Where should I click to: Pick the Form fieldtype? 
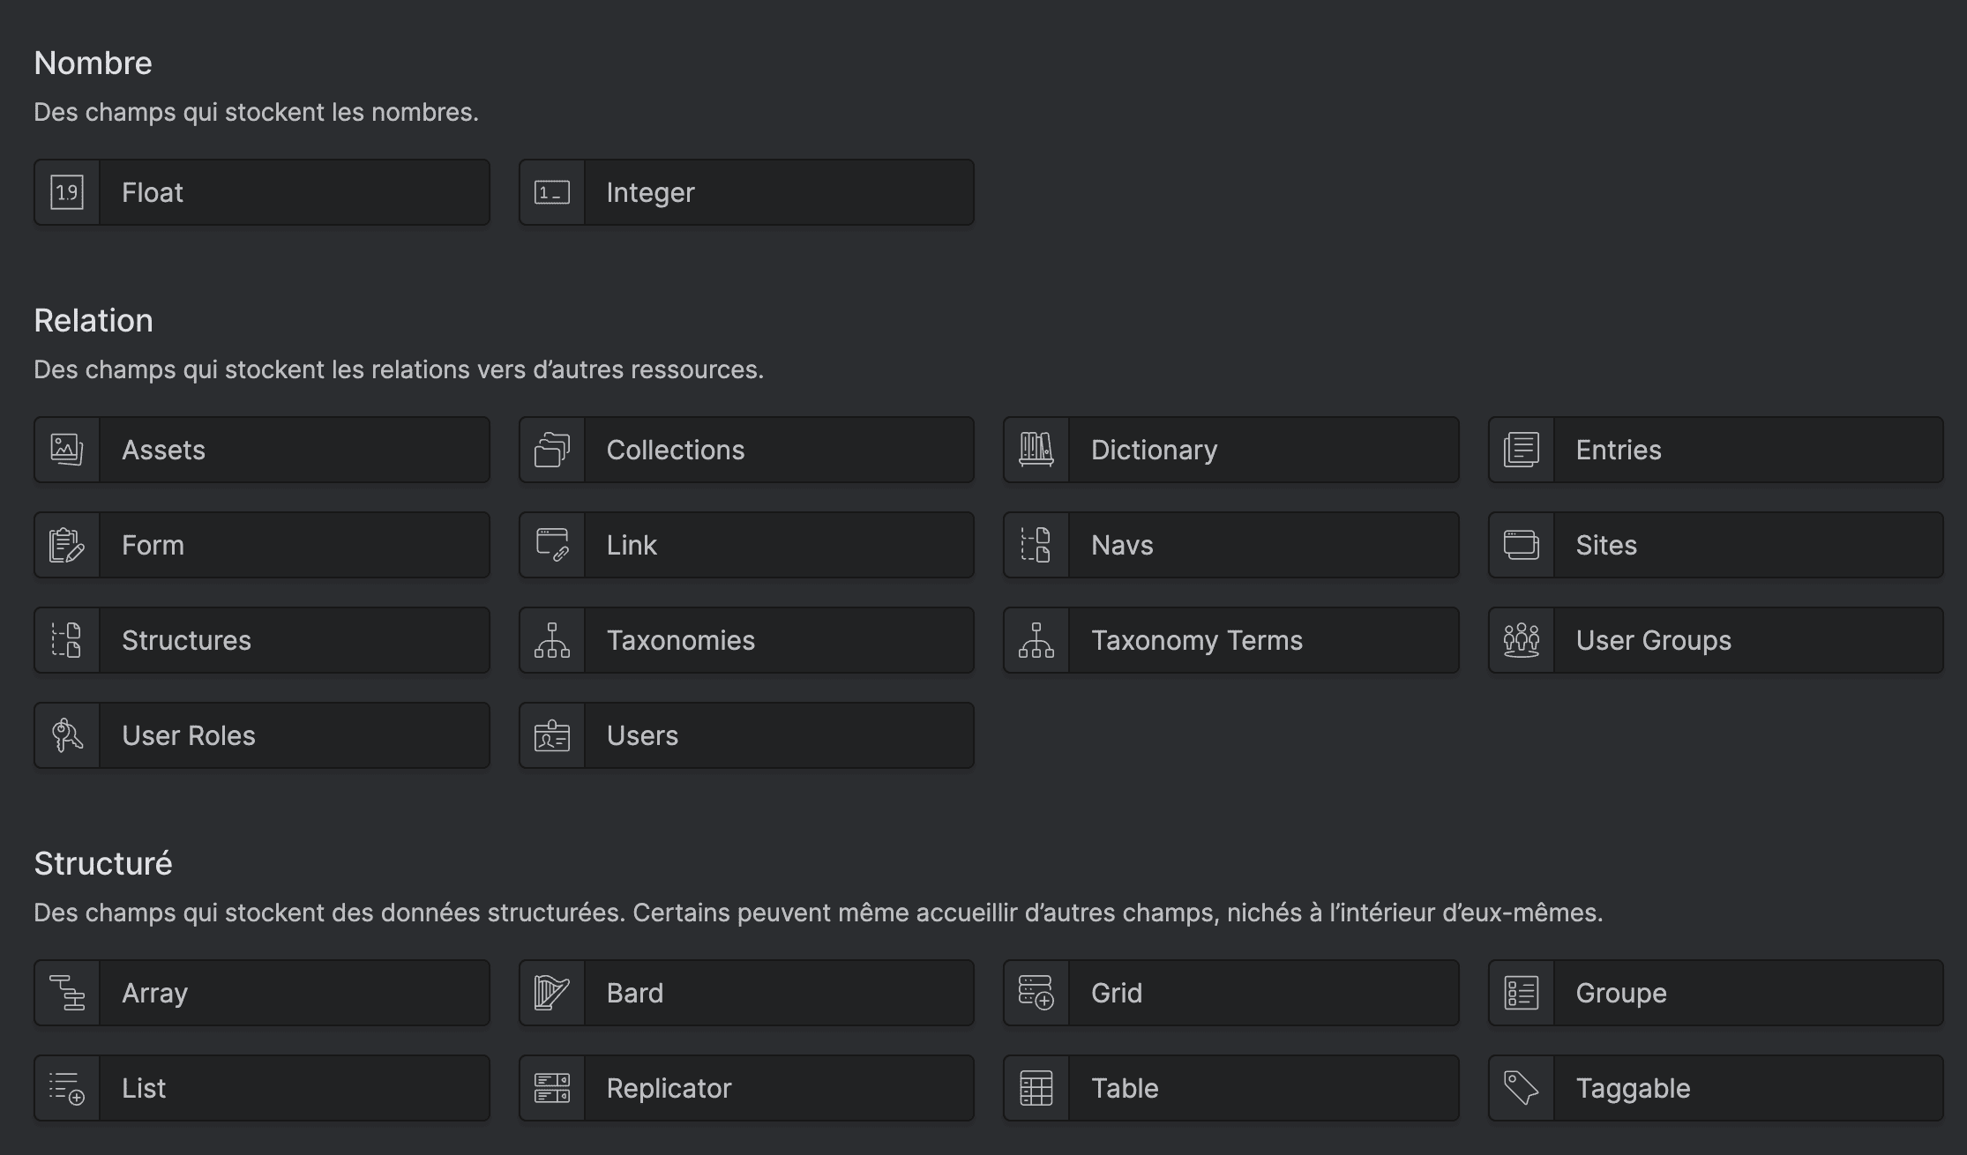click(262, 545)
